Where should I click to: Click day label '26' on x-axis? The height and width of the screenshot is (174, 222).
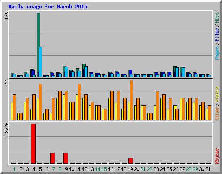[x=176, y=169]
